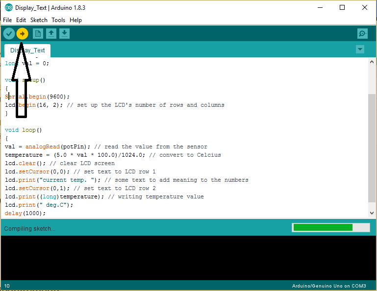377x291 pixels.
Task: Click the Upload arrow button
Action: tap(23, 34)
